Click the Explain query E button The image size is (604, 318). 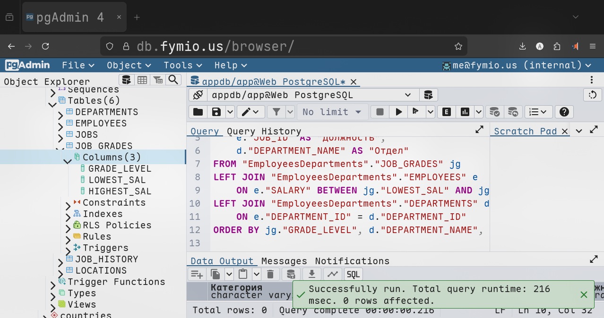[x=446, y=112]
